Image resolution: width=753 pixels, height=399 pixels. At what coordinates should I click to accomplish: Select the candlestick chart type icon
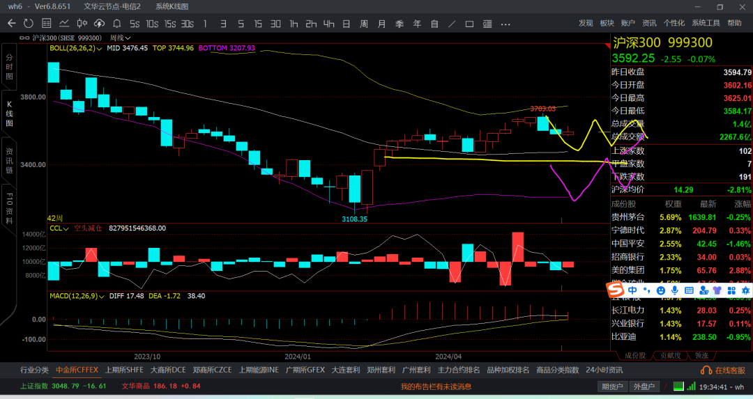tap(82, 24)
